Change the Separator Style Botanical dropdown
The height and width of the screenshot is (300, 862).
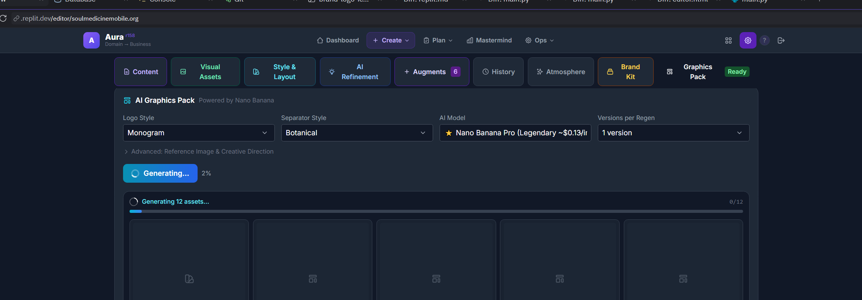coord(357,133)
